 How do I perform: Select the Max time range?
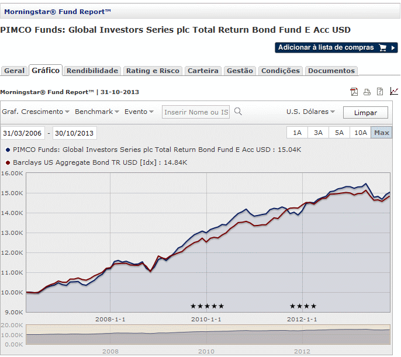[x=381, y=133]
